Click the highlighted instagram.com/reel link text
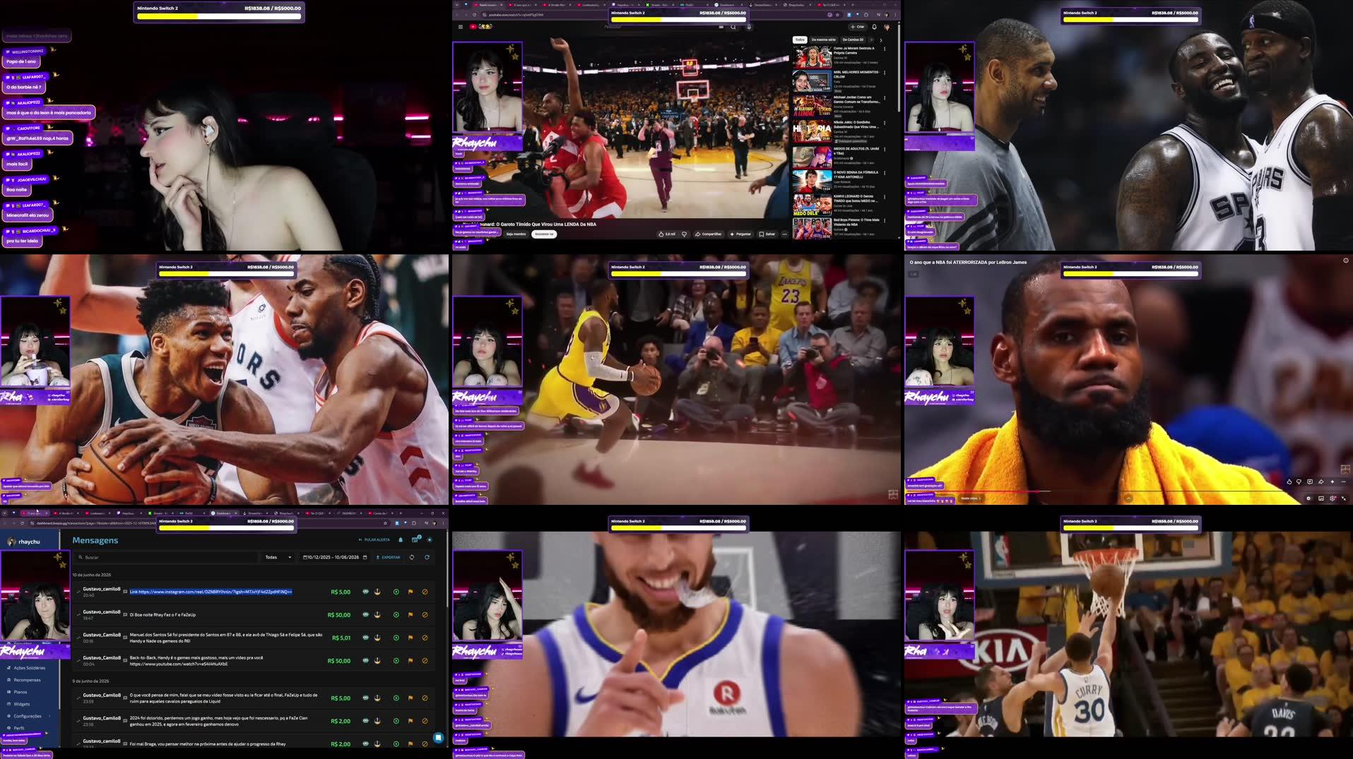1353x759 pixels. [211, 592]
